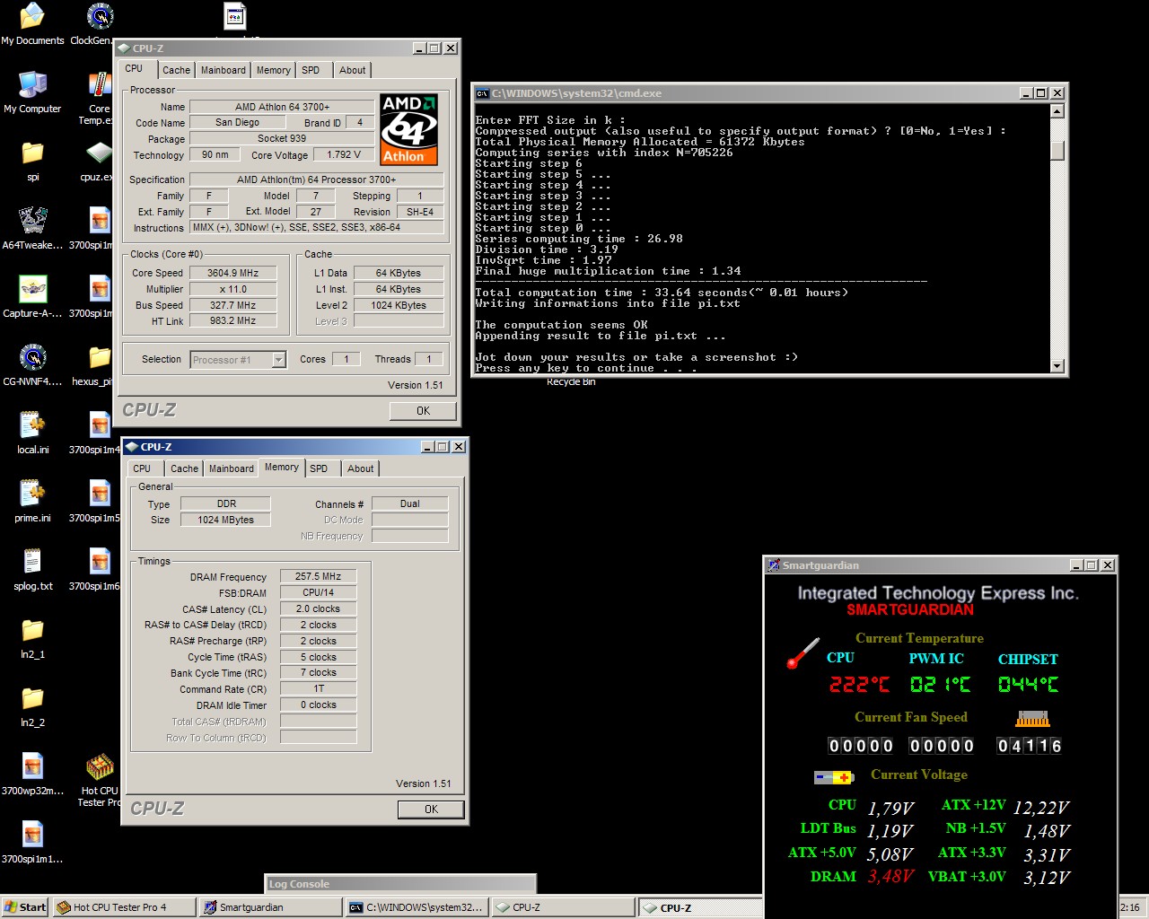The image size is (1149, 919).
Task: Click the Core Speed 3604.9 MHz field
Action: click(x=232, y=273)
